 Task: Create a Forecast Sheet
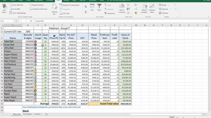(x=152, y=9)
